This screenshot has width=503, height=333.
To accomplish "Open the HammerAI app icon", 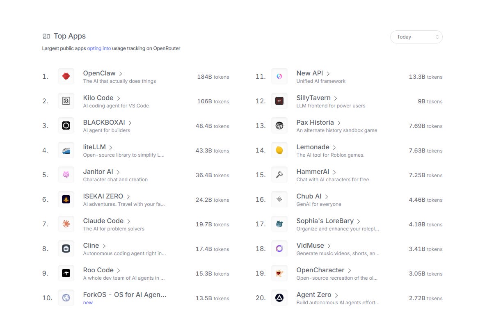I will (x=279, y=175).
